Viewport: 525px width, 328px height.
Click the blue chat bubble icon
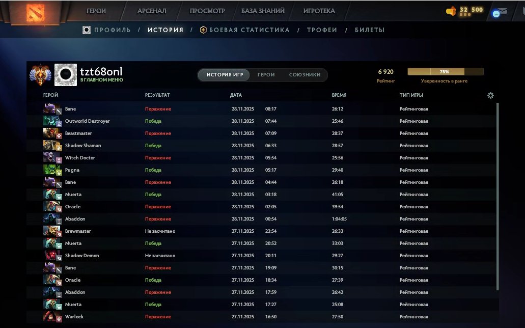pos(496,14)
